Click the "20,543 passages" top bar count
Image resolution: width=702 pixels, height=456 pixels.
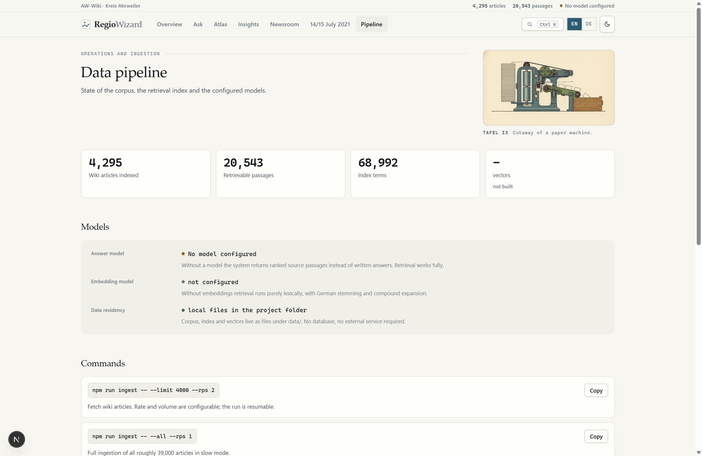[x=532, y=6]
